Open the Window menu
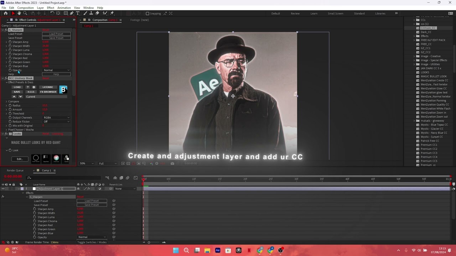Viewport: 456px width, 256px height. tap(88, 8)
